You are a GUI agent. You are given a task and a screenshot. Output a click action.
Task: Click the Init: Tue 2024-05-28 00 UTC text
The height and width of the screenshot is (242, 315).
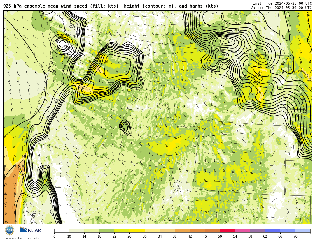[x=282, y=3]
